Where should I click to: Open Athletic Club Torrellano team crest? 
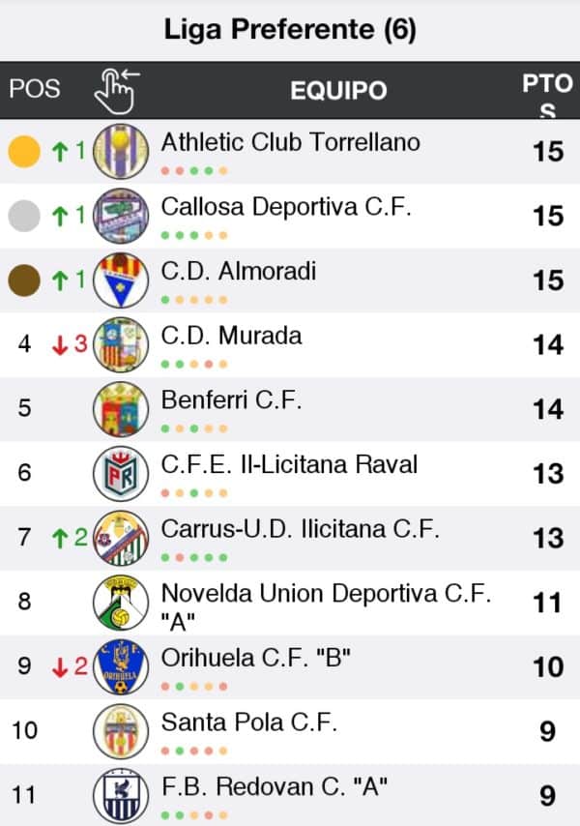[121, 151]
